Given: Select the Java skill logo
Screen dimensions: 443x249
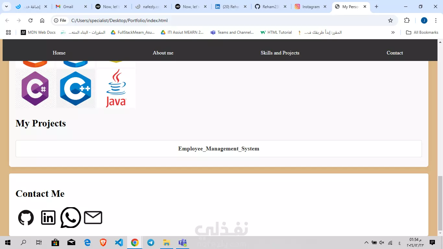Looking at the screenshot, I should point(116,88).
